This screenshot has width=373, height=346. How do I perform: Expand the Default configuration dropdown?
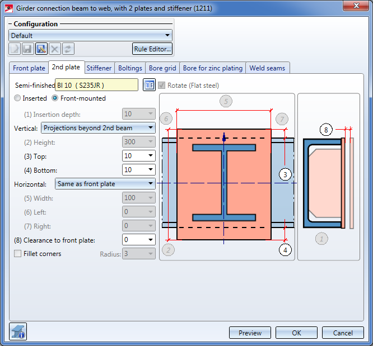(x=167, y=36)
